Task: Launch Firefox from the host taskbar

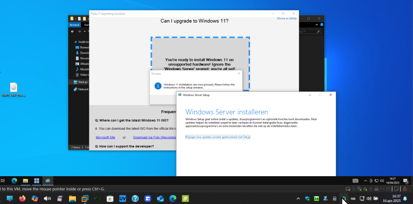Action: click(22, 198)
